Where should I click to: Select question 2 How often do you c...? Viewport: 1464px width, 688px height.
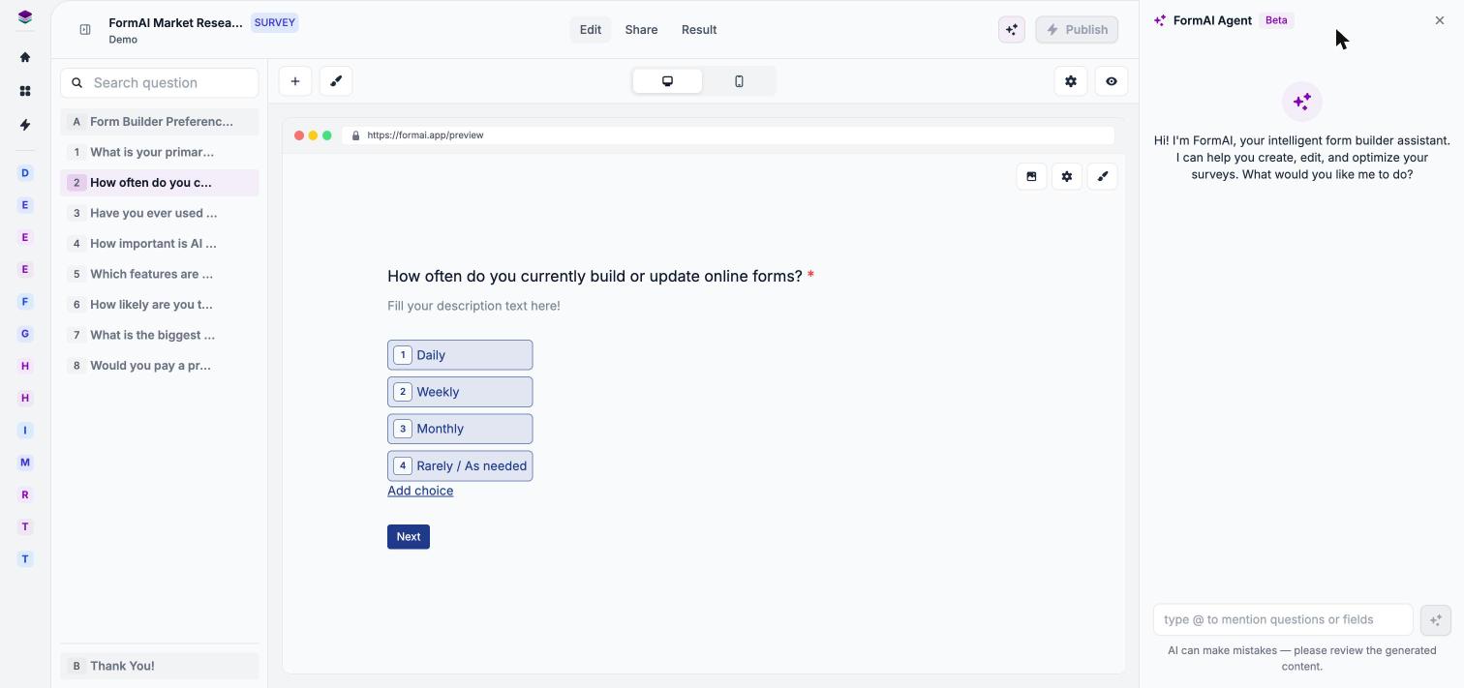(x=160, y=183)
